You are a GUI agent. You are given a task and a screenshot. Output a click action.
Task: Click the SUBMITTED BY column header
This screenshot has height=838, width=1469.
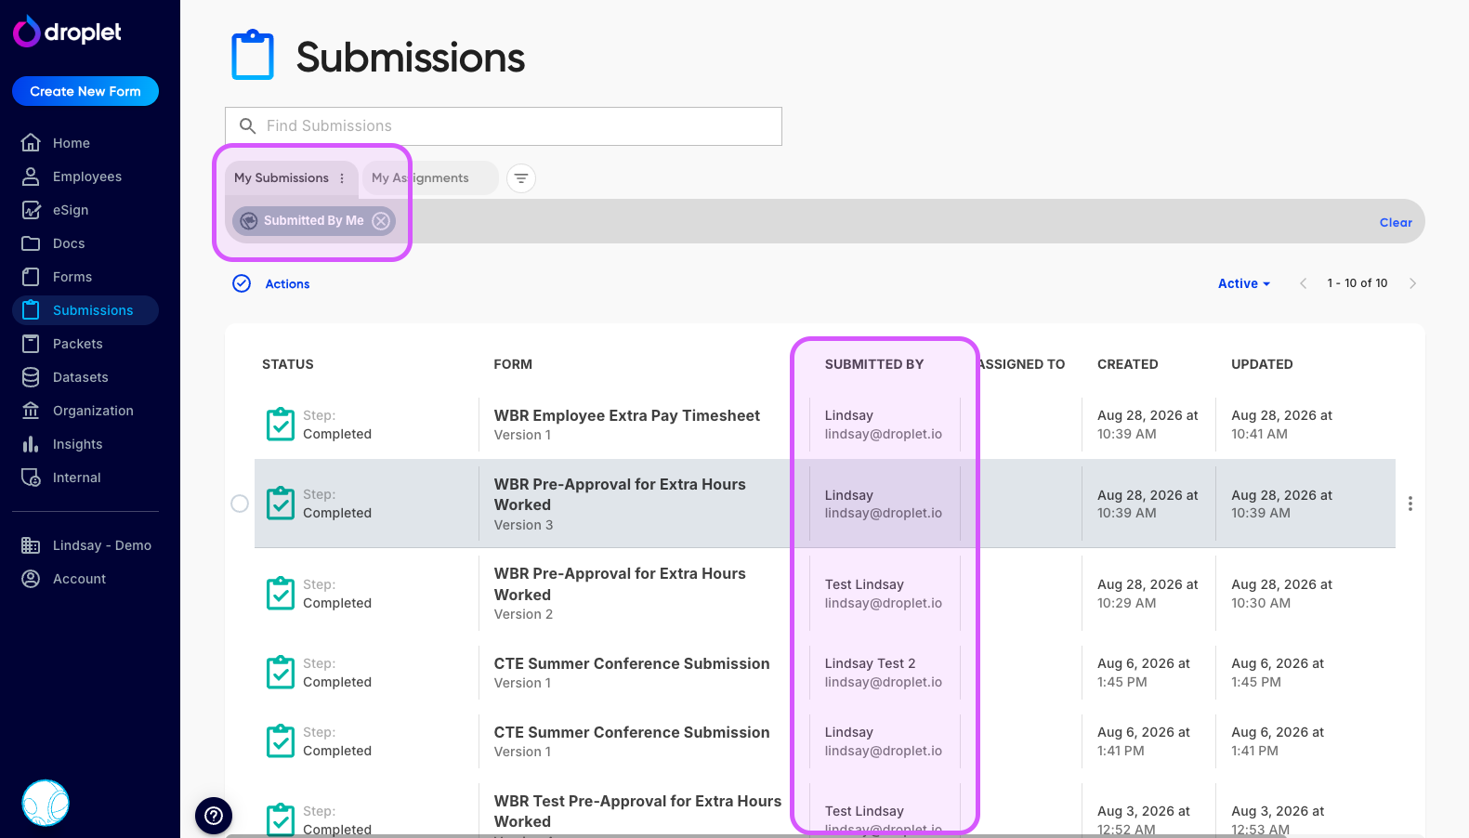point(874,364)
